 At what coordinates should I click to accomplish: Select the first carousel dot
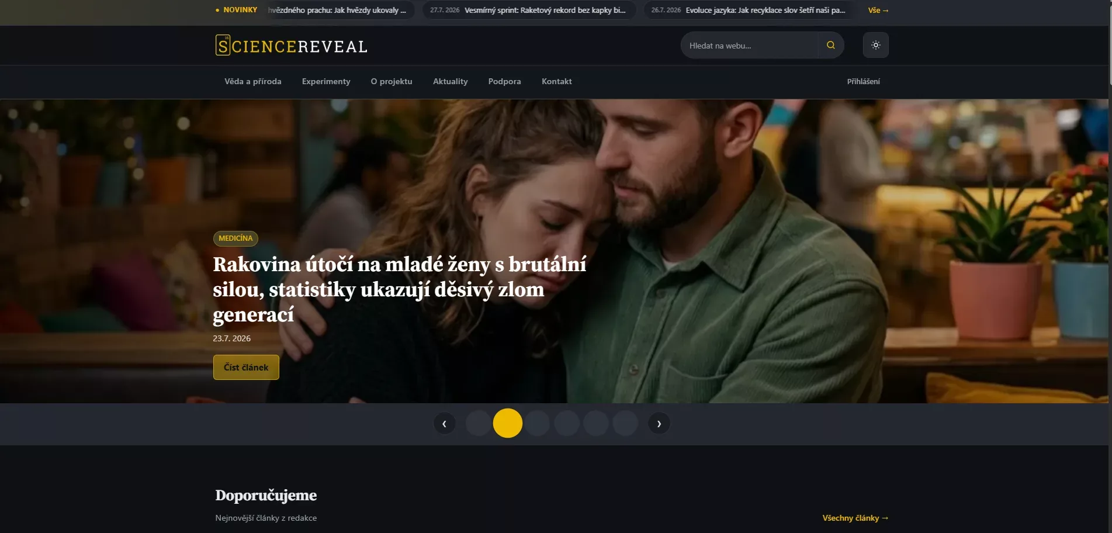478,423
